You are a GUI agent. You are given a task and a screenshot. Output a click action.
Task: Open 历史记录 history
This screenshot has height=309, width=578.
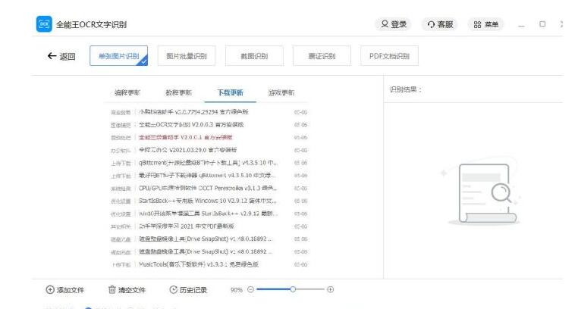[188, 290]
